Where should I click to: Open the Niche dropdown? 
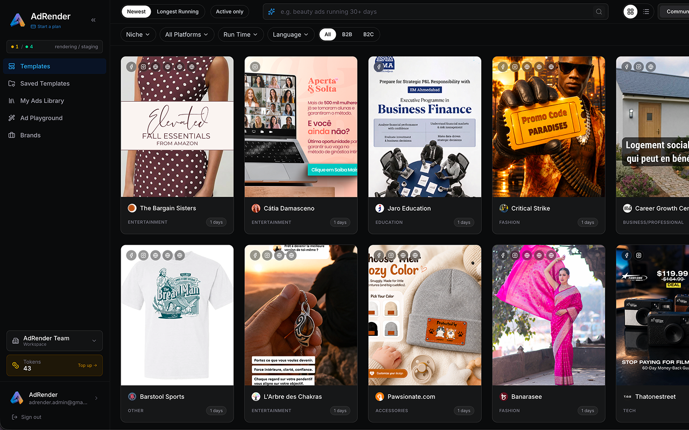(138, 34)
